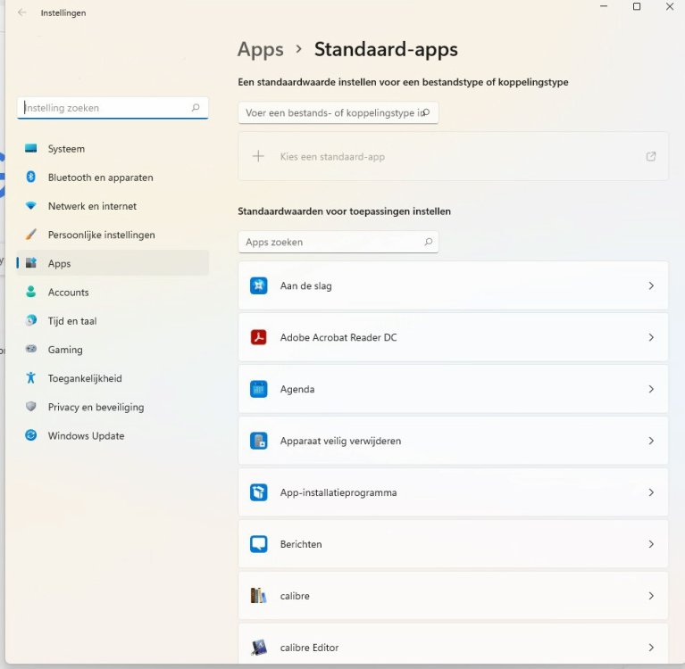Open chevron for Apparaat veilig verwijderen
This screenshot has width=685, height=669.
coord(651,441)
